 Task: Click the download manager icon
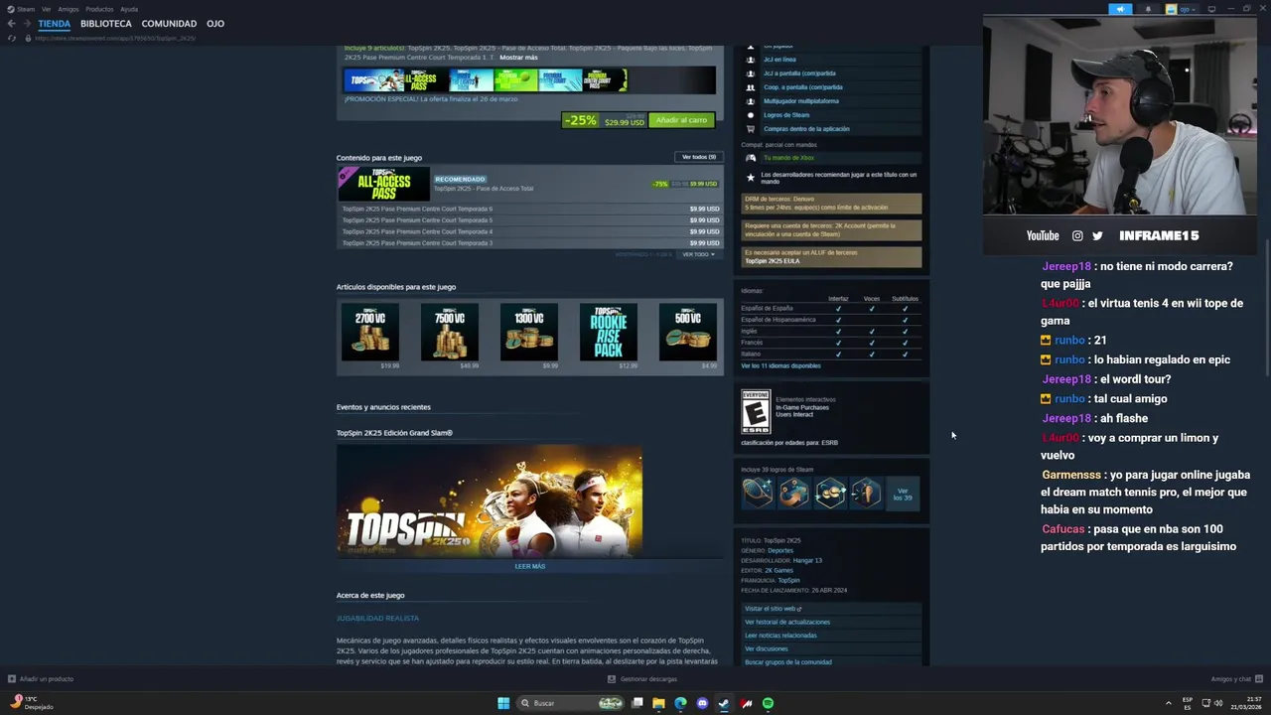(x=612, y=679)
